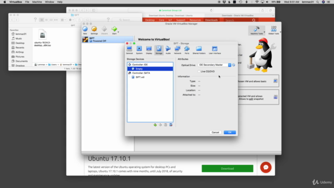Image resolution: width=334 pixels, height=188 pixels.
Task: Click the Finder action gear icon
Action: point(71,20)
